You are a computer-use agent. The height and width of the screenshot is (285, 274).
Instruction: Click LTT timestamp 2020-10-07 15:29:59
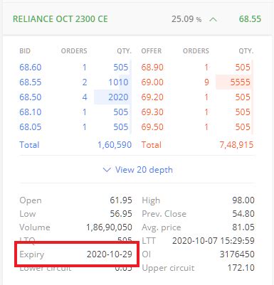pos(214,241)
